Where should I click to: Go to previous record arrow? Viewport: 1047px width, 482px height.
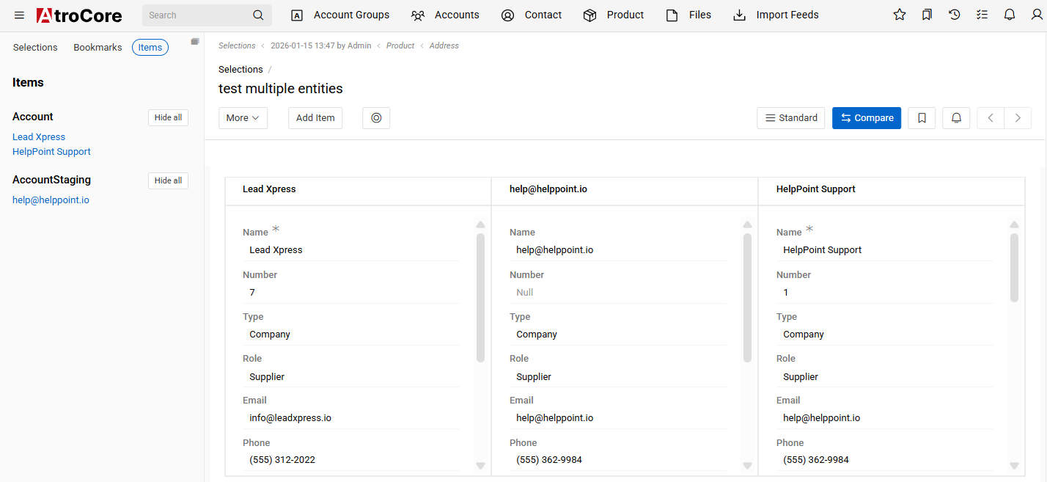991,118
